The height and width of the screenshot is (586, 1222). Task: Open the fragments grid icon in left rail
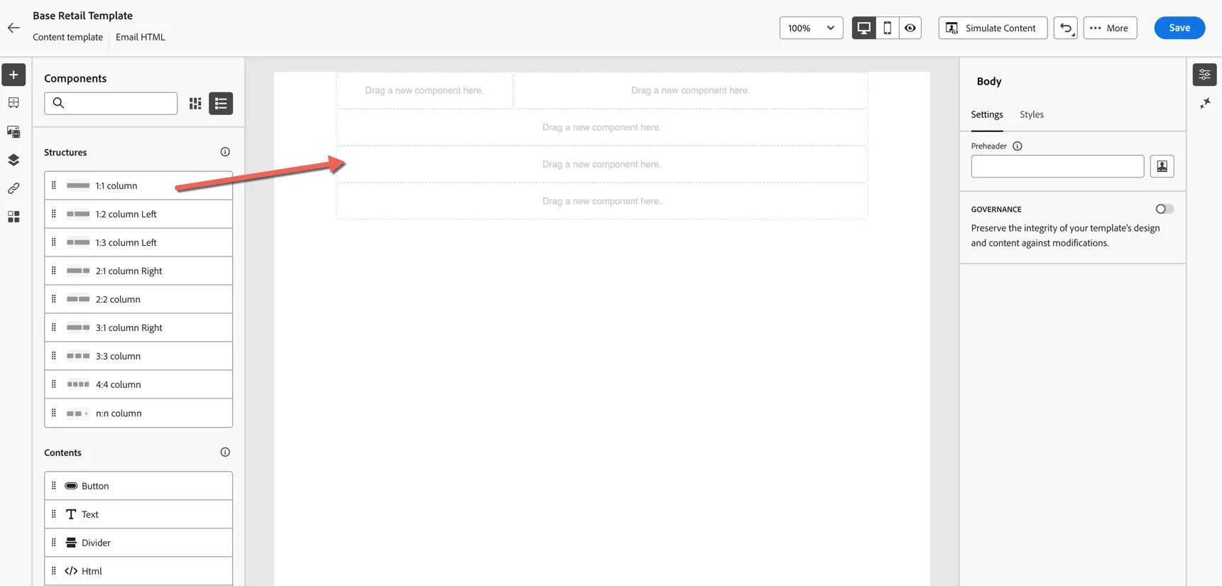[13, 217]
